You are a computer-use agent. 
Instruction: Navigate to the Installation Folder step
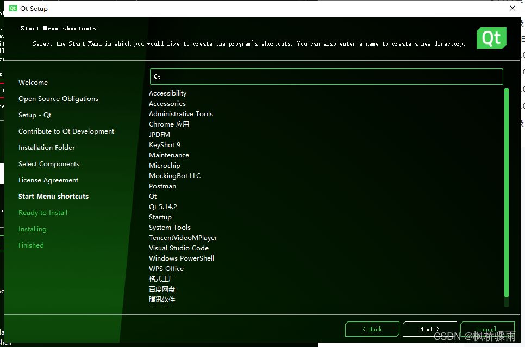pyautogui.click(x=46, y=147)
